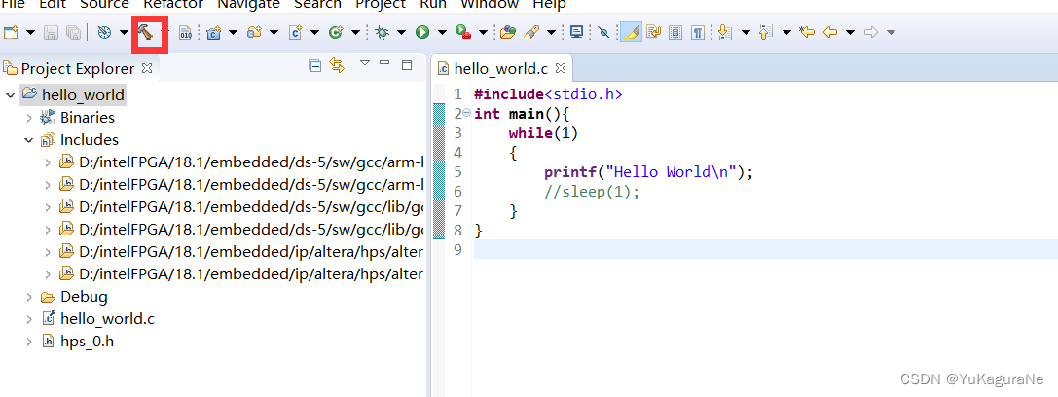Screen dimensions: 1058x397
Task: Select hello_world.c file in Project Explorer
Action: click(x=106, y=318)
